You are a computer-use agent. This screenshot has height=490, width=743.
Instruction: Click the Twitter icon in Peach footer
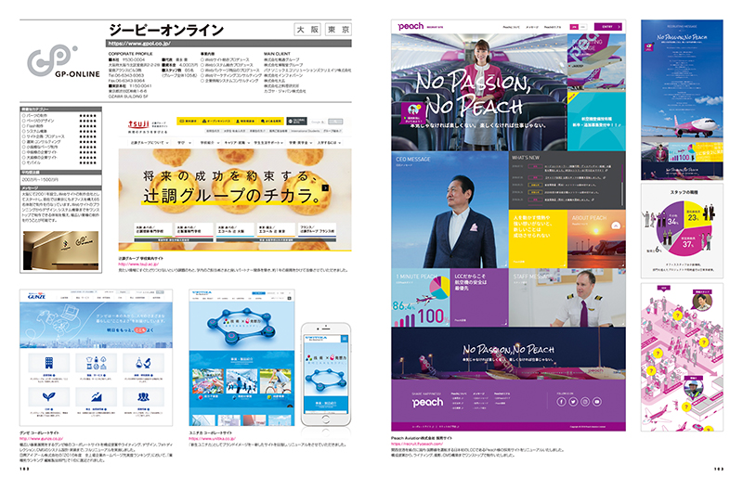pyautogui.click(x=573, y=402)
